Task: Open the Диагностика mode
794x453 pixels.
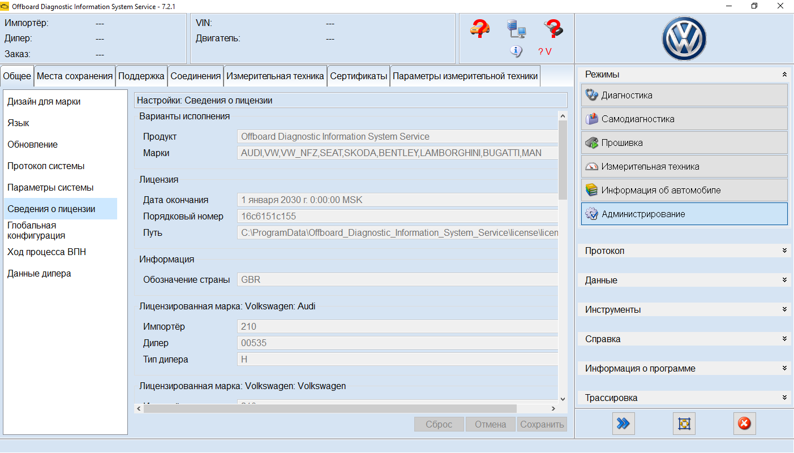Action: [x=684, y=96]
